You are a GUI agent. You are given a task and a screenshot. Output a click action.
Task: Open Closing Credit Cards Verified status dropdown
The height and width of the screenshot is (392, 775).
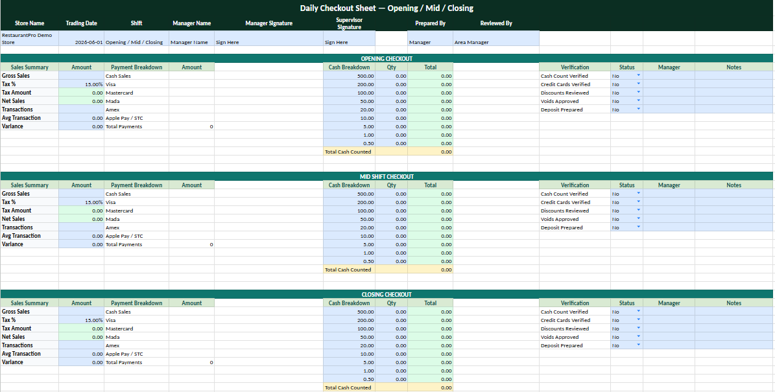(638, 320)
